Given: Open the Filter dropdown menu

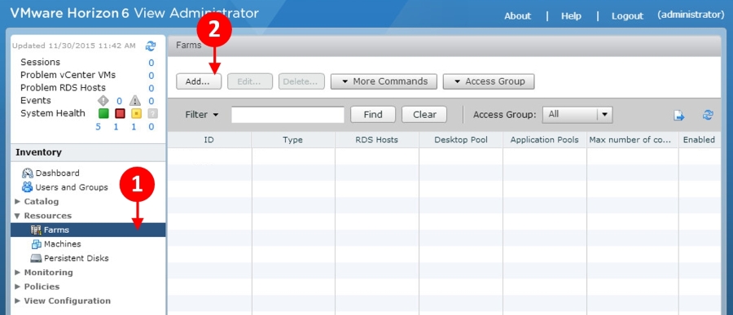Looking at the screenshot, I should [x=202, y=115].
